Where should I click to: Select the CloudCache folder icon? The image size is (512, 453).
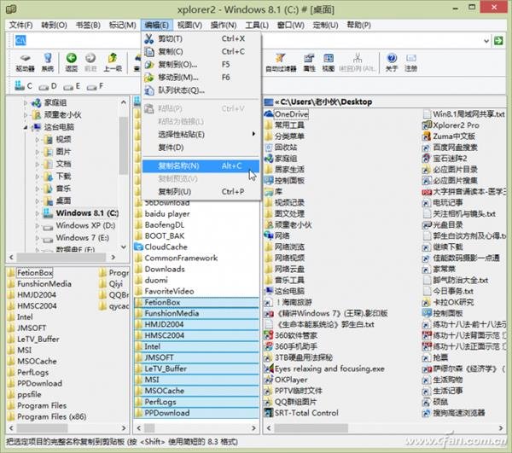tap(138, 247)
